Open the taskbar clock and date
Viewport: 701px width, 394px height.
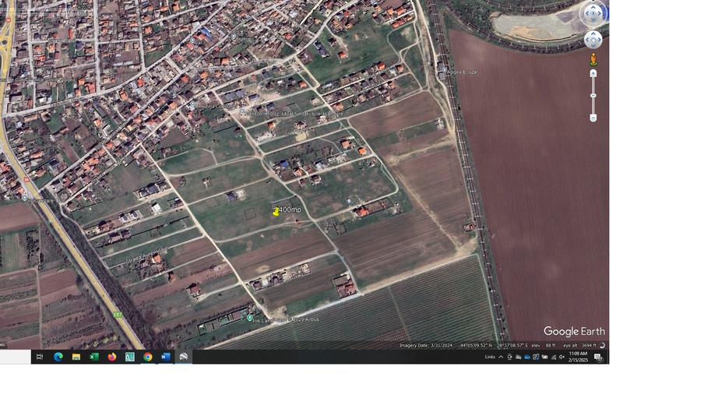point(578,357)
